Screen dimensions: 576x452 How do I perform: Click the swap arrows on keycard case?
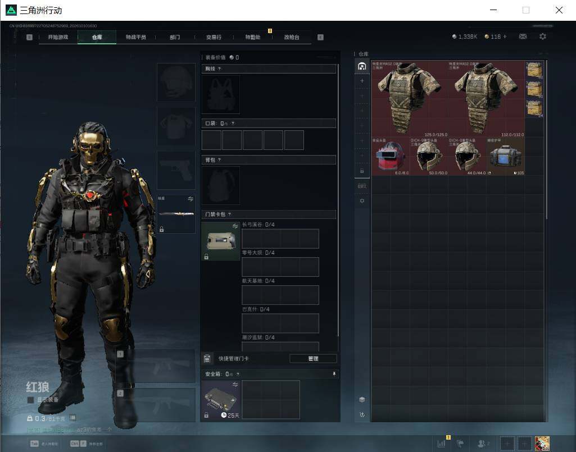[235, 226]
